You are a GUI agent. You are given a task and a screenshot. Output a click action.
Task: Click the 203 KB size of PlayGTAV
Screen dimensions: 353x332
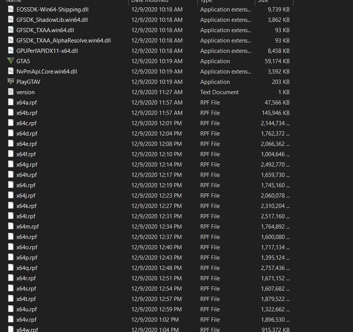coord(281,82)
